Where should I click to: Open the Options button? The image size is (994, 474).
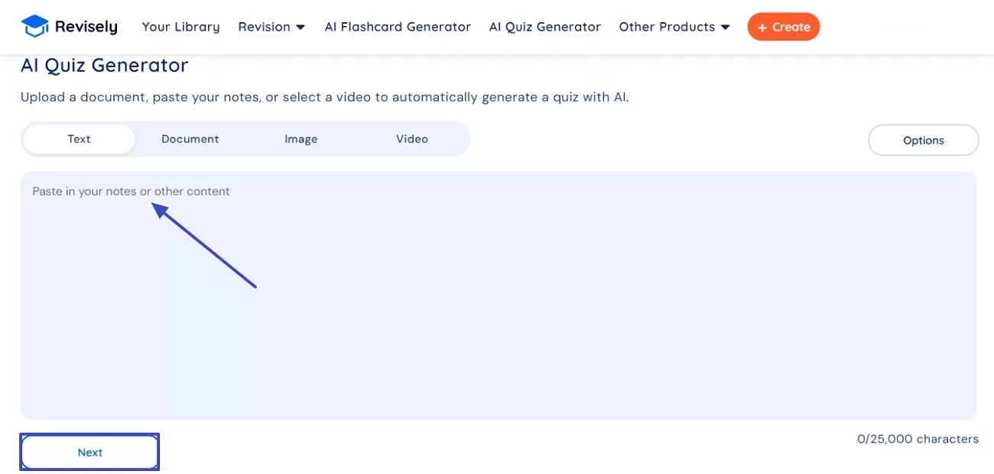[923, 140]
